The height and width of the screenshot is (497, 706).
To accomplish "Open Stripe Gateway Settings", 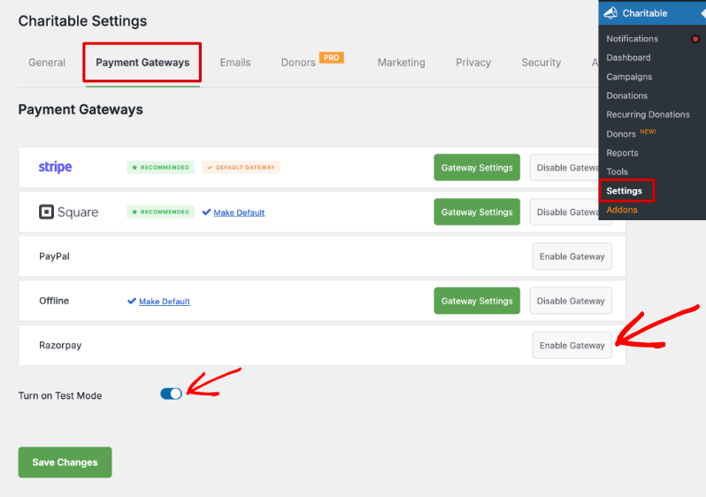I will (x=477, y=167).
